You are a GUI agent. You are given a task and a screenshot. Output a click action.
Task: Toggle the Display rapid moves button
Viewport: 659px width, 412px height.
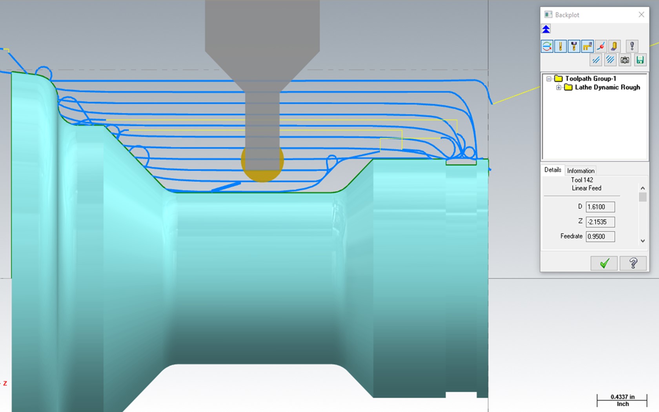tap(587, 46)
